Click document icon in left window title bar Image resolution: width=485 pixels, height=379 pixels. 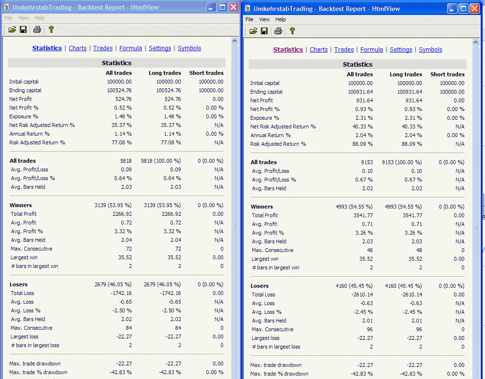click(6, 7)
